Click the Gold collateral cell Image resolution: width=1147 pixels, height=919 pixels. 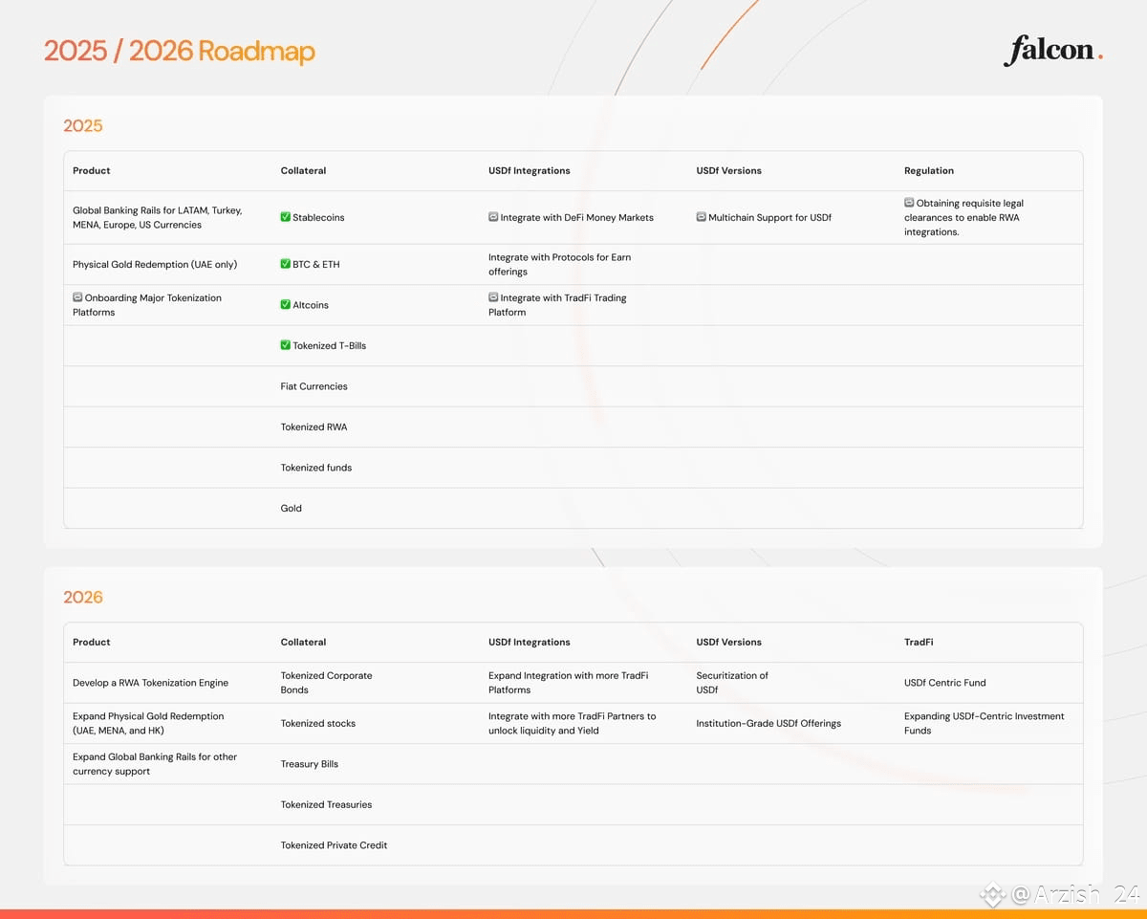click(x=292, y=508)
